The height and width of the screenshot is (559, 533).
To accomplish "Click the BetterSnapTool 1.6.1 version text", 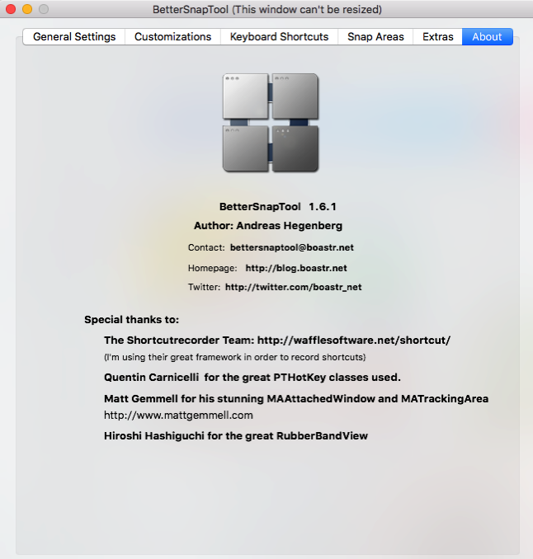I will point(278,207).
